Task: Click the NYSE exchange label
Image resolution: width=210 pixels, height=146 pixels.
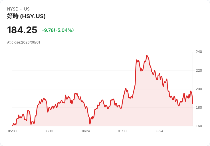Action: [x=13, y=9]
